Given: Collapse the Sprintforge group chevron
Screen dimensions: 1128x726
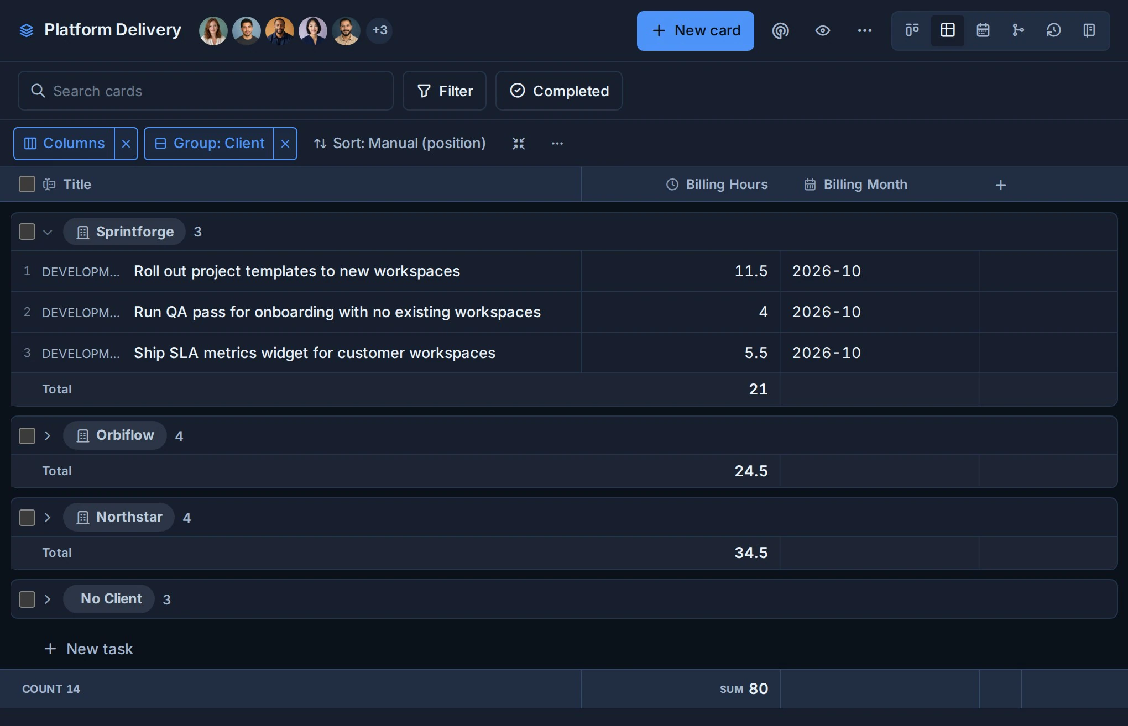Looking at the screenshot, I should (x=48, y=232).
